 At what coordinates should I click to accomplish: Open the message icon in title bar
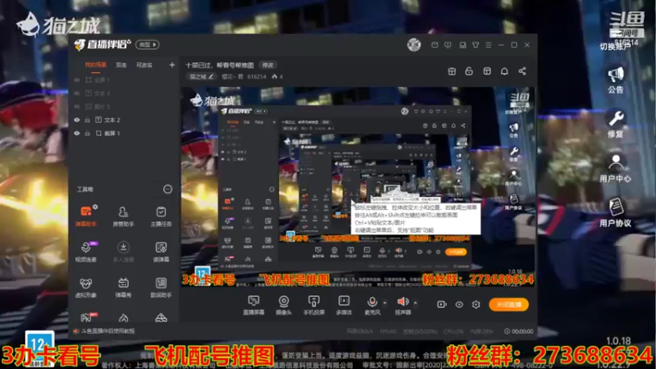click(x=435, y=45)
